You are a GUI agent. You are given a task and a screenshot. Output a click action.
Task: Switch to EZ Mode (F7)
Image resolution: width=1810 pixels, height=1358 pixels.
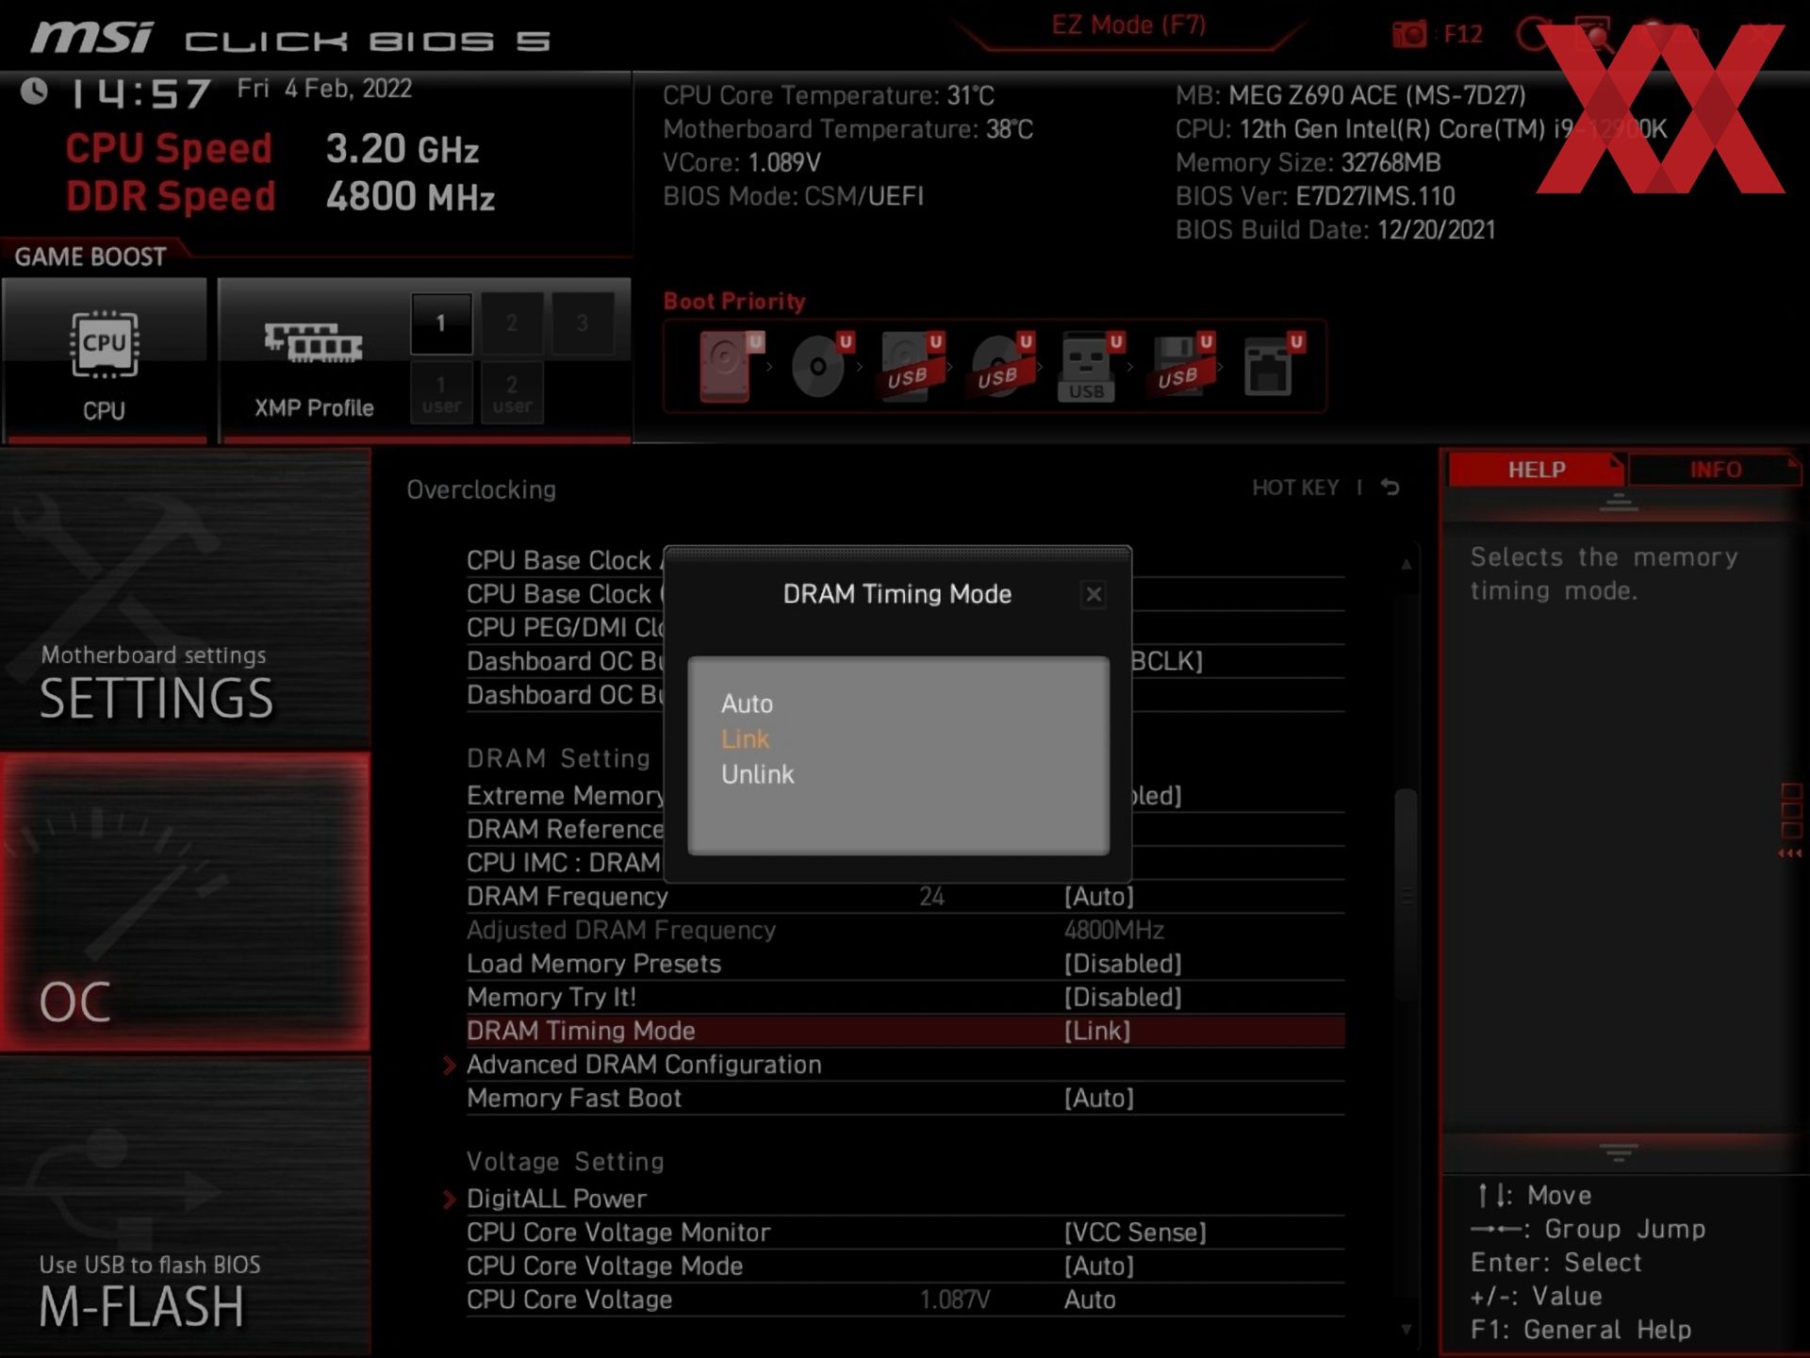pos(1128,25)
